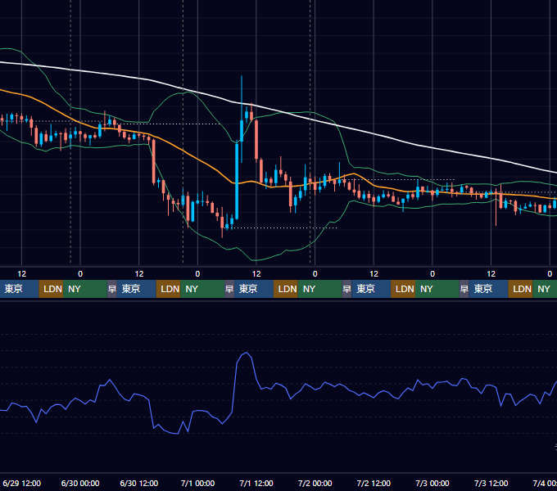
Task: Click the 6/30 12:00 date label
Action: pyautogui.click(x=139, y=483)
